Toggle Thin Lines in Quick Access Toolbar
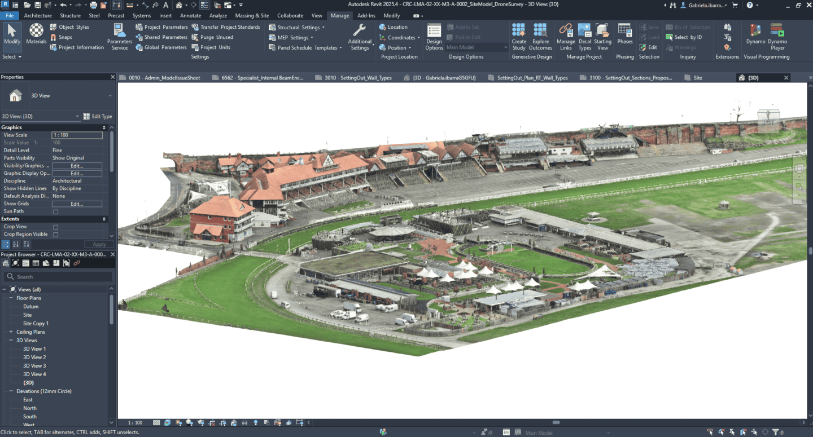The height and width of the screenshot is (437, 813). pos(206,5)
